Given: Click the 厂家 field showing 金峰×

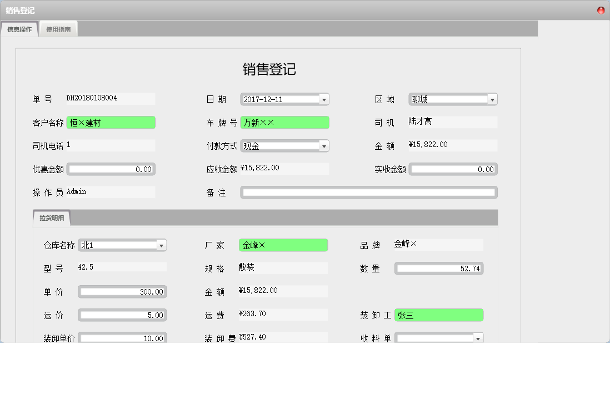Looking at the screenshot, I should tap(283, 245).
